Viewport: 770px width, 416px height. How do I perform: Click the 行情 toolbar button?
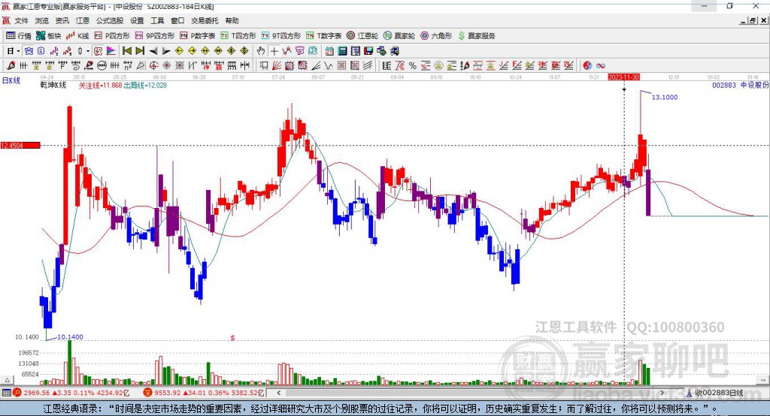19,36
